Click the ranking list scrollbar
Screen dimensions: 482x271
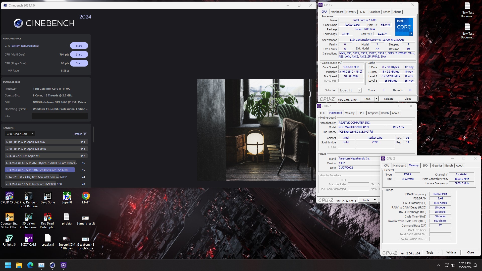pos(94,134)
